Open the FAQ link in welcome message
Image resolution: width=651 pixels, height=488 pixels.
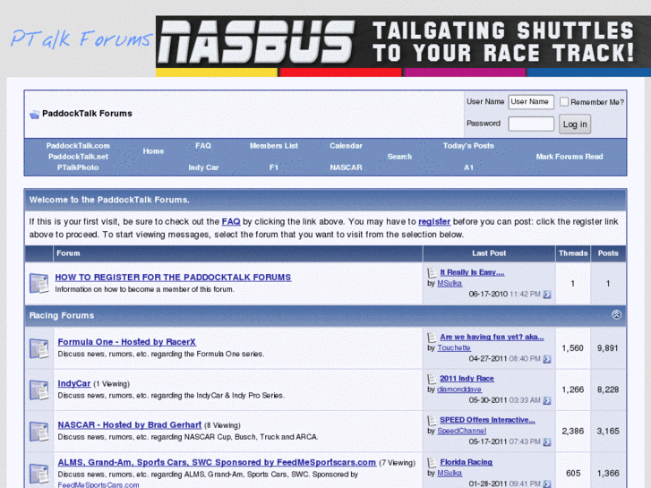(231, 222)
